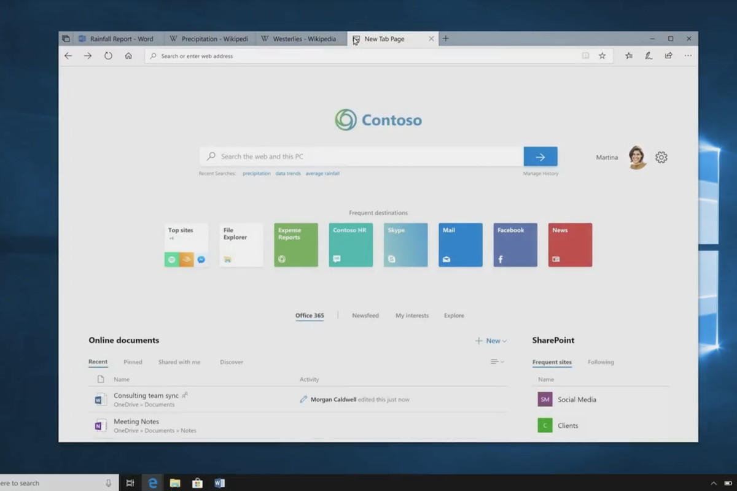Image resolution: width=737 pixels, height=491 pixels.
Task: Open the Expense Reports green tile
Action: (296, 245)
